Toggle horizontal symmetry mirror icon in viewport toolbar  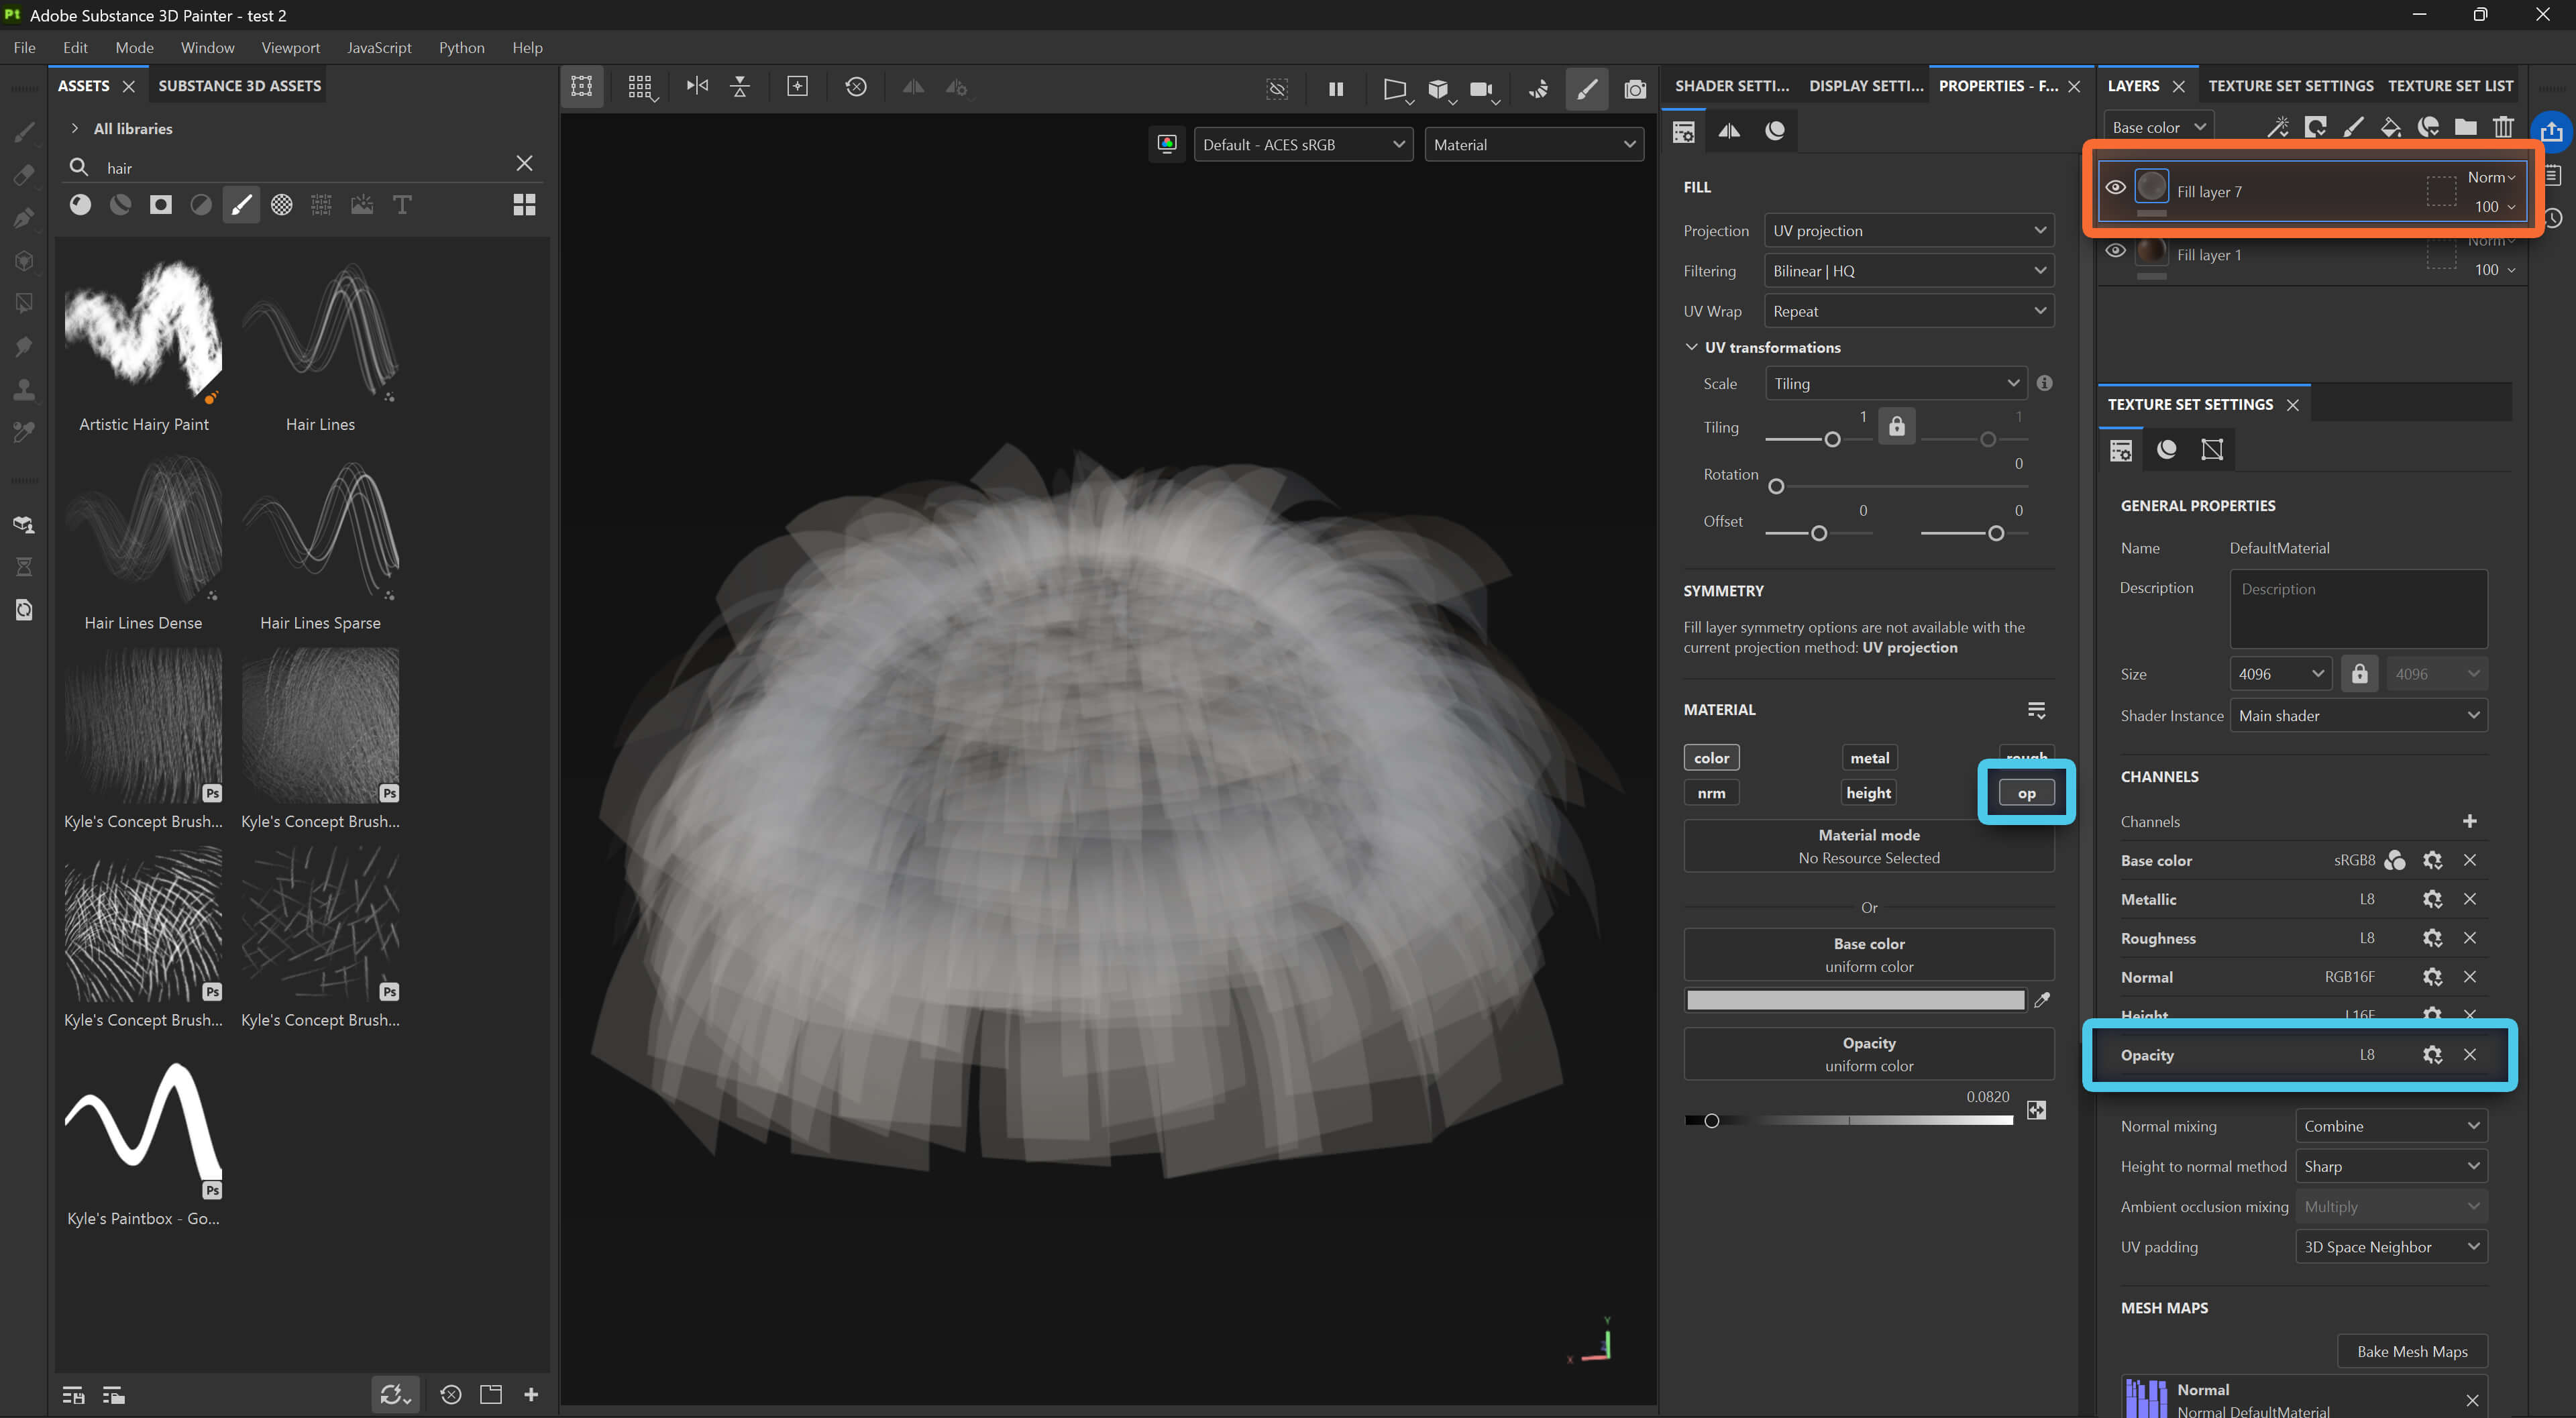tap(697, 87)
